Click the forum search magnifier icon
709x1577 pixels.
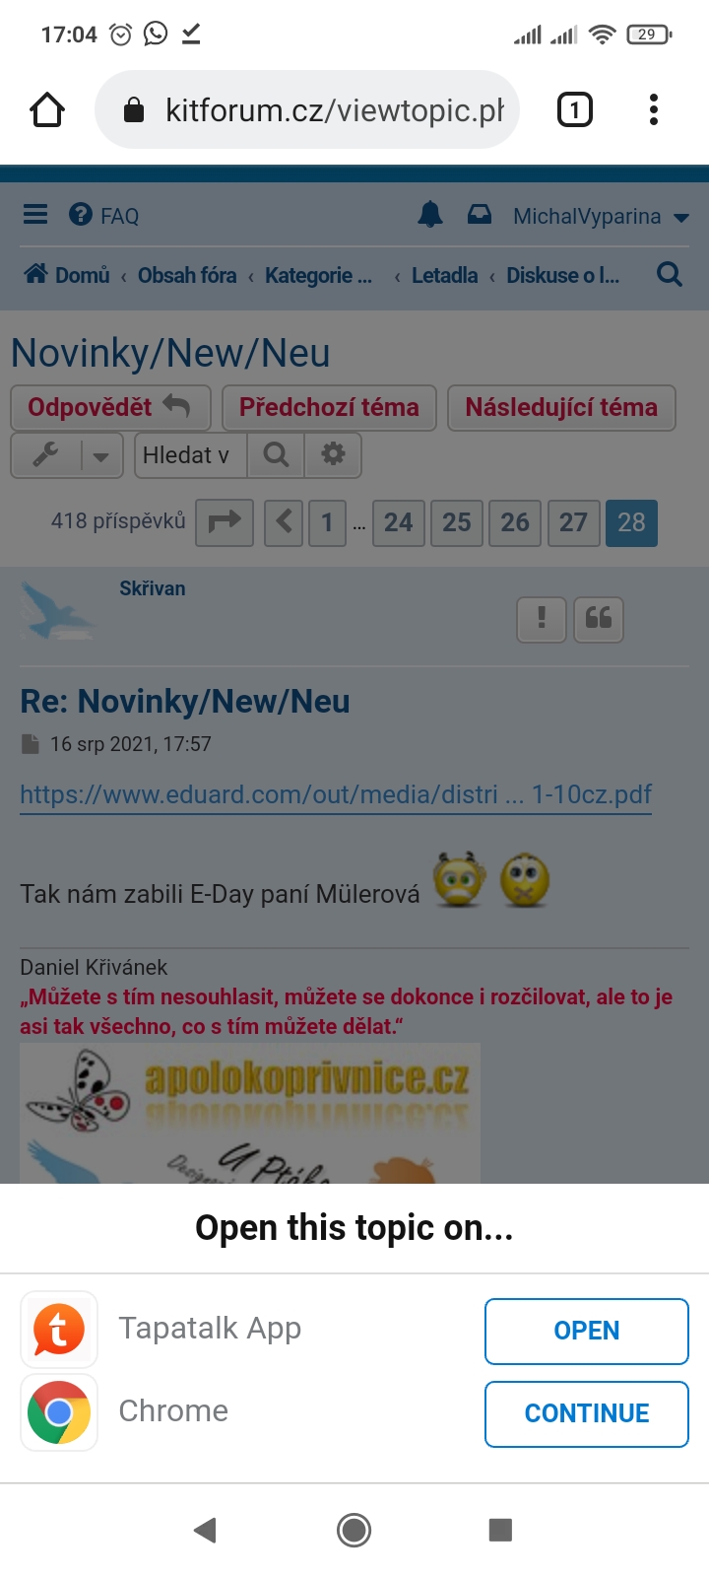tap(670, 274)
